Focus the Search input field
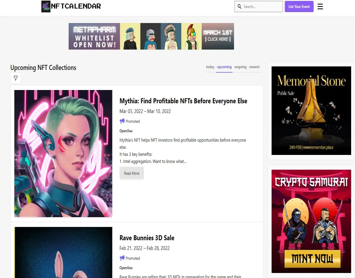Viewport: 355px width, 278px height. 259,6
